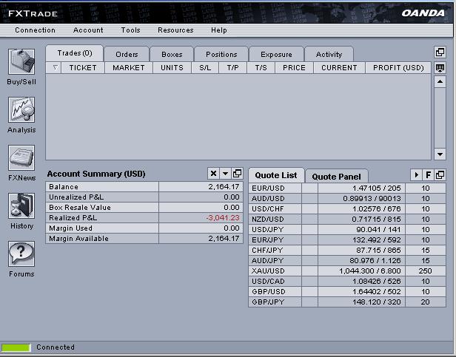Image resolution: width=456 pixels, height=357 pixels.
Task: Open the Connection menu
Action: click(x=36, y=30)
